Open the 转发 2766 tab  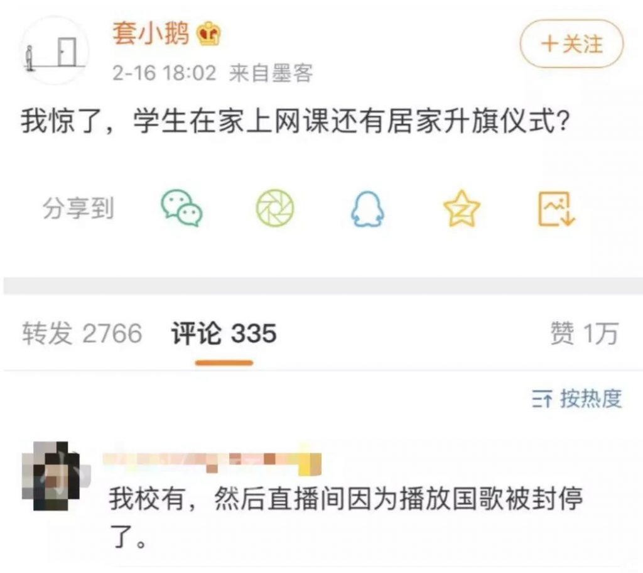point(82,333)
